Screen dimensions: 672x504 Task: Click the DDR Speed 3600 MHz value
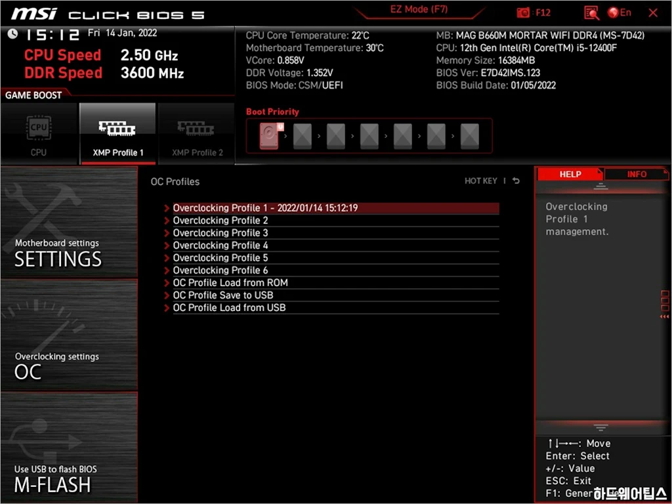coord(152,73)
